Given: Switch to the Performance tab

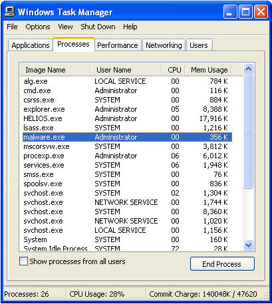Looking at the screenshot, I should click(x=118, y=45).
